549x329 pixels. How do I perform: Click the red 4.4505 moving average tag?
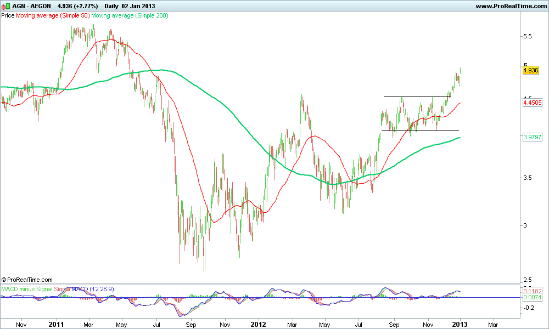coord(532,103)
